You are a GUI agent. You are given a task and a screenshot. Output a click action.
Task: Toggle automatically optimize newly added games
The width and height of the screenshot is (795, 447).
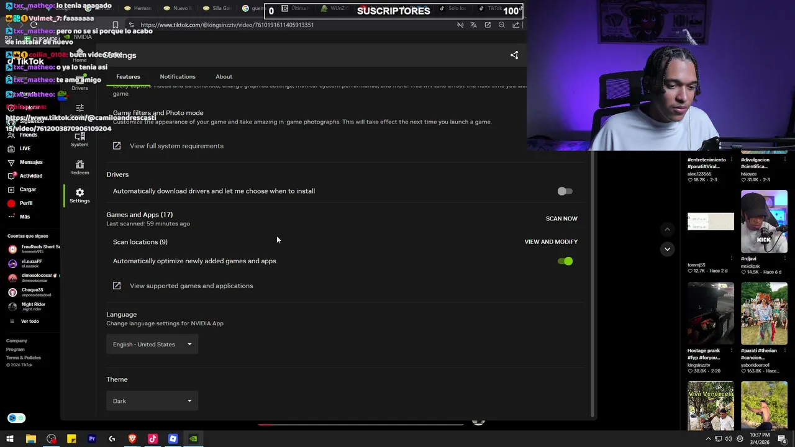pos(565,261)
